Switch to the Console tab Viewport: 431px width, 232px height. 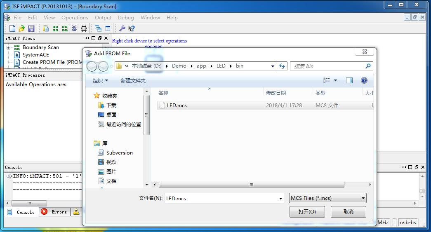(x=21, y=212)
